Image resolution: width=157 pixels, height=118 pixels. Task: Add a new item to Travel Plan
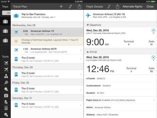click(61, 7)
